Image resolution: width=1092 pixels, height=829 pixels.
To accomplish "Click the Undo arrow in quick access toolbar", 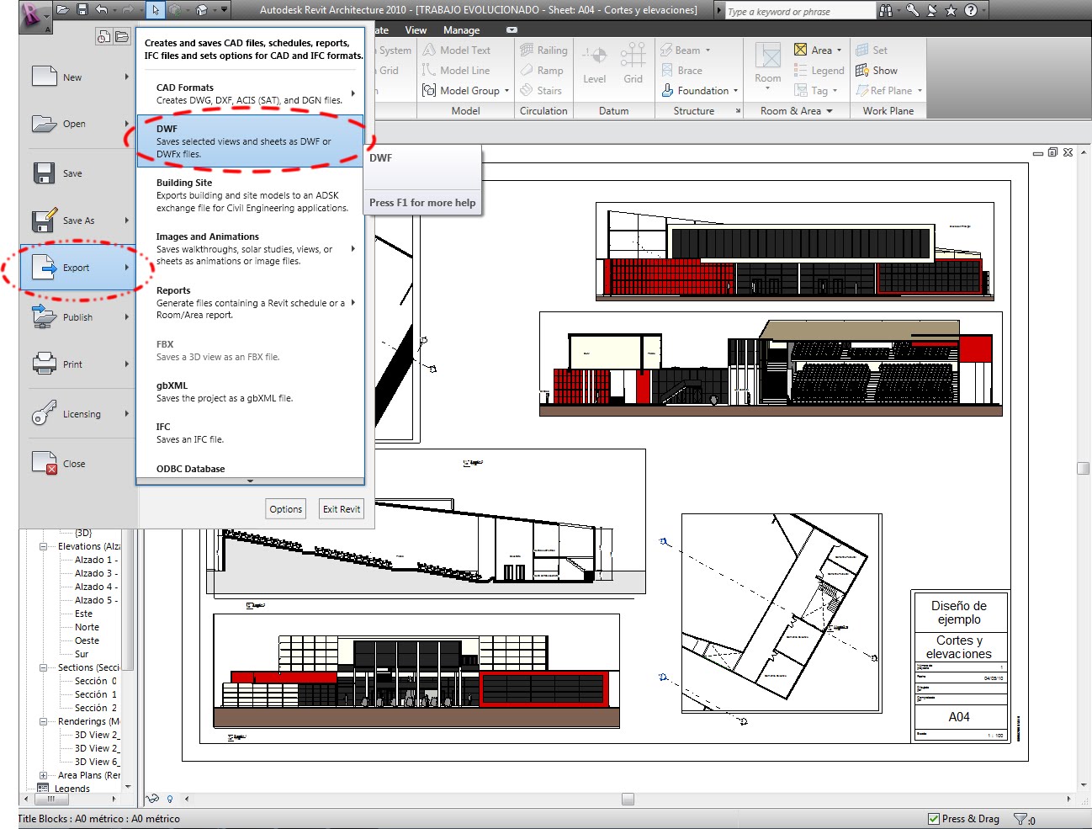I will point(102,10).
